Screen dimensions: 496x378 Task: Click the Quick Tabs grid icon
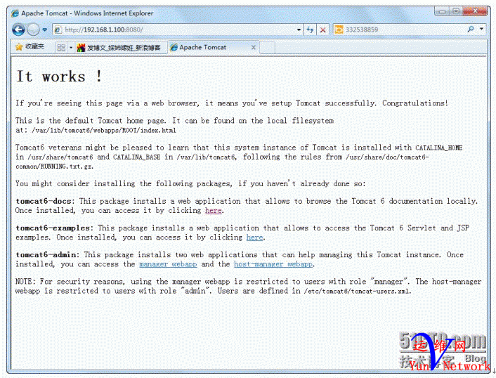click(60, 48)
